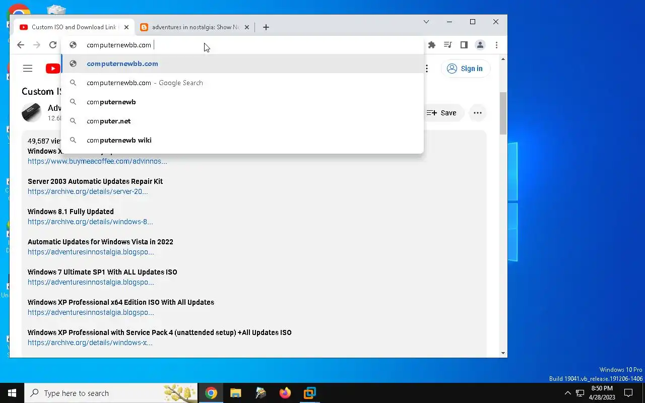Open the pen-and-paper app taskbar icon

tap(261, 393)
